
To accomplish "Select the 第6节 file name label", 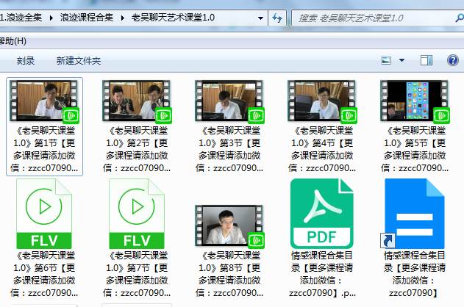I will tap(44, 274).
